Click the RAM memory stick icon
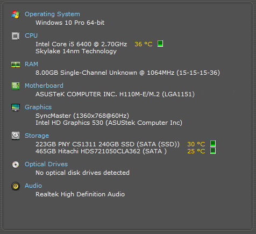Viewport: 256px width, 234px height. (16, 65)
